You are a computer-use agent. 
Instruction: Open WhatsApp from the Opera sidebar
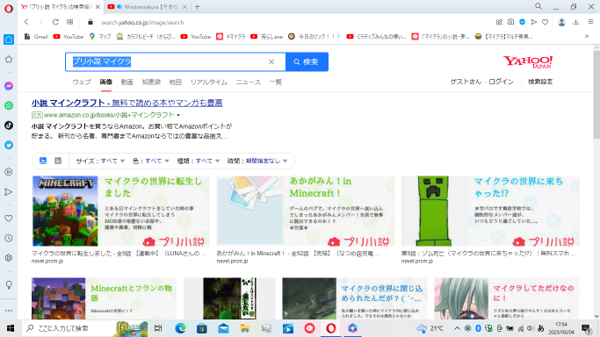[x=9, y=105]
